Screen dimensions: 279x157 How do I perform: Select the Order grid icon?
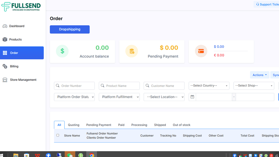click(5, 53)
